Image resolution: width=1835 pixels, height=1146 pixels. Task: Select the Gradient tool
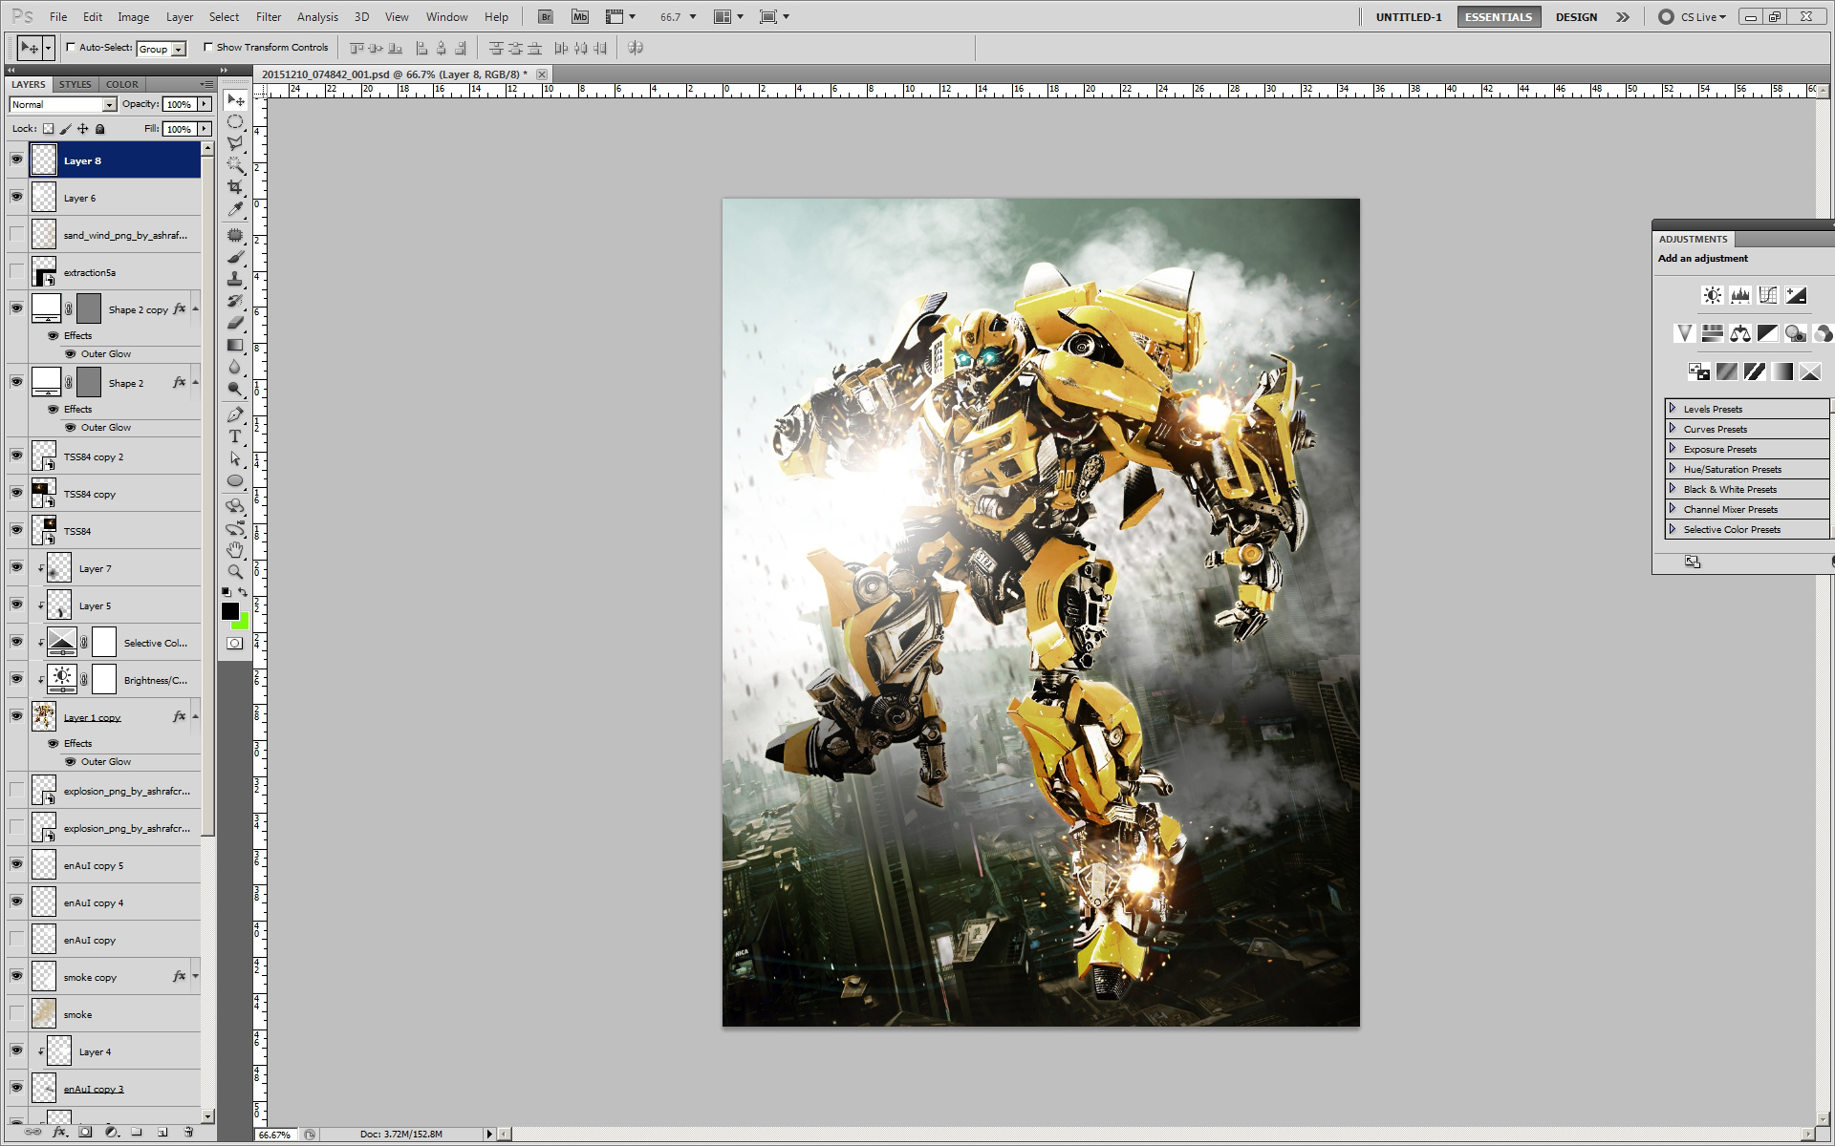pos(235,345)
